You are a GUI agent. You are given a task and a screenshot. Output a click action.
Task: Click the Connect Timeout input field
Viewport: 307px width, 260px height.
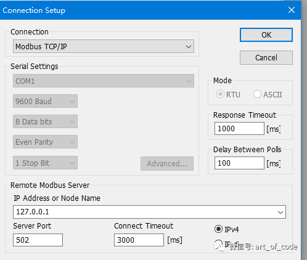click(x=139, y=240)
